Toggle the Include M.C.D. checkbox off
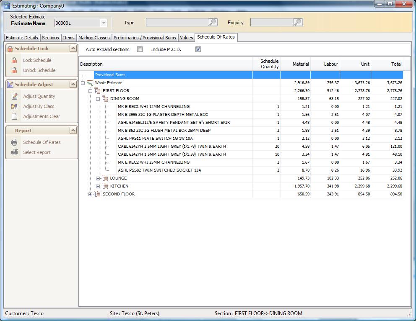The image size is (416, 321). [x=197, y=49]
